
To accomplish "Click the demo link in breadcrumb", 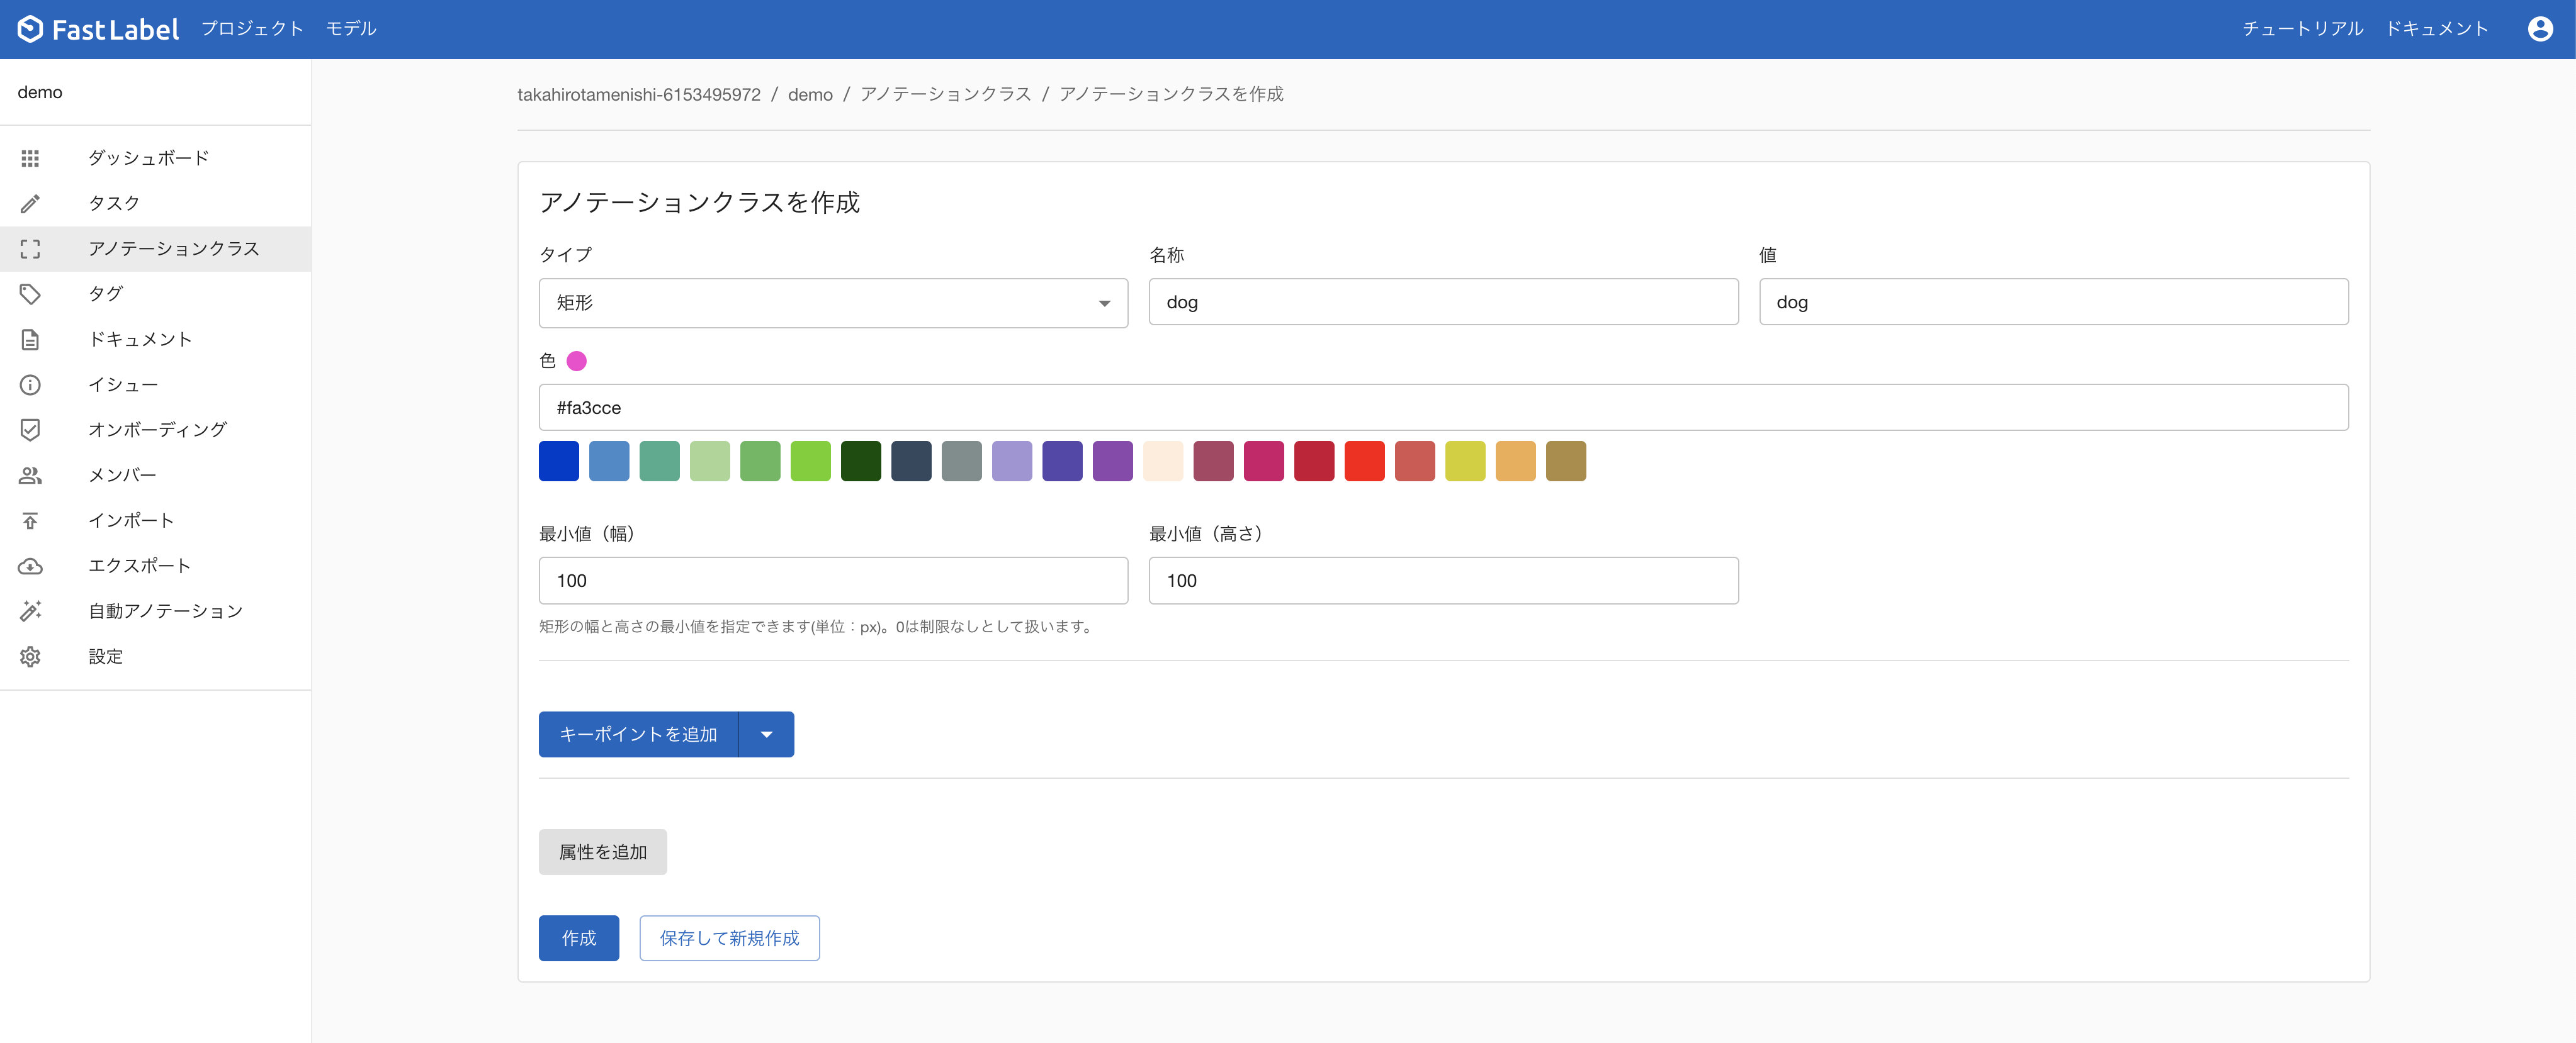I will coord(809,95).
